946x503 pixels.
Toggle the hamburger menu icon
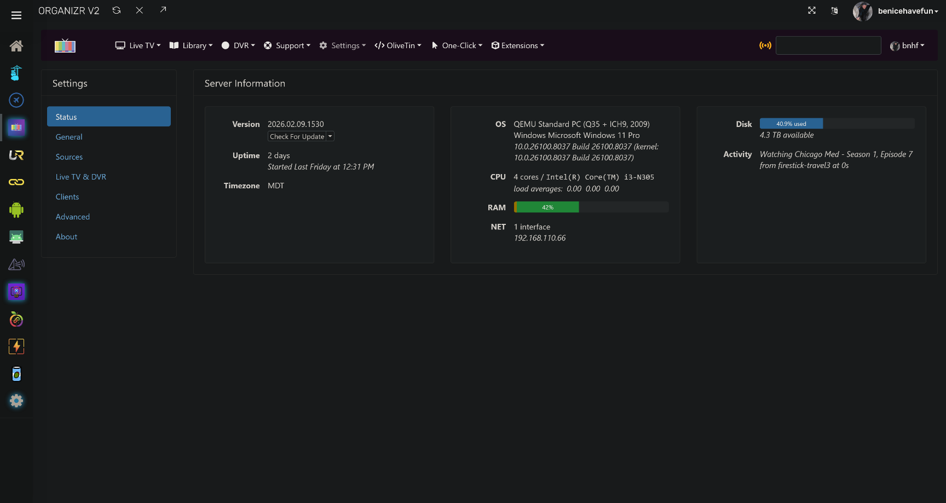point(16,15)
